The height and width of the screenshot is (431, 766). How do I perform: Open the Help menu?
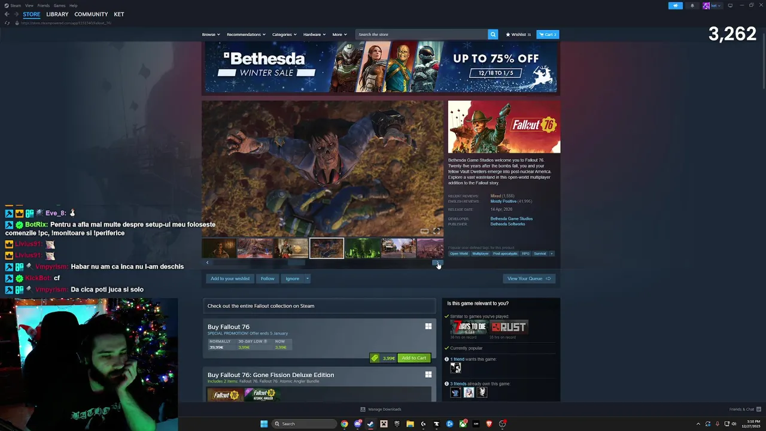click(73, 5)
